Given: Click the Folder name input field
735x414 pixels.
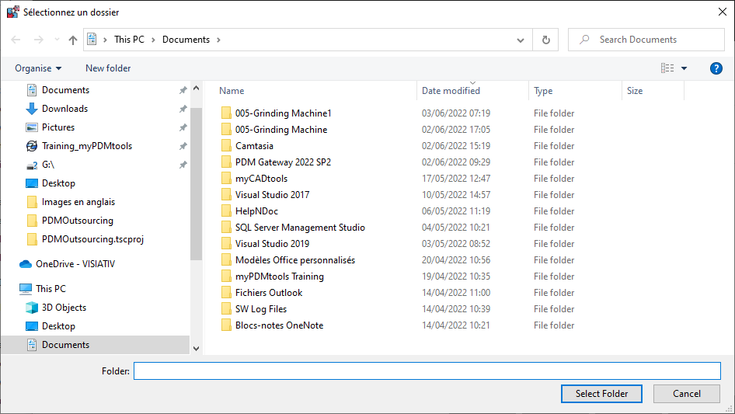Looking at the screenshot, I should pyautogui.click(x=427, y=371).
